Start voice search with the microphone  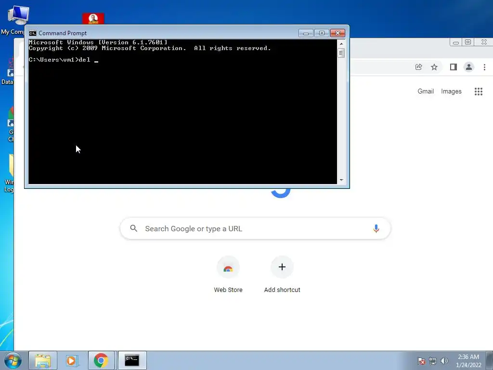pos(376,229)
